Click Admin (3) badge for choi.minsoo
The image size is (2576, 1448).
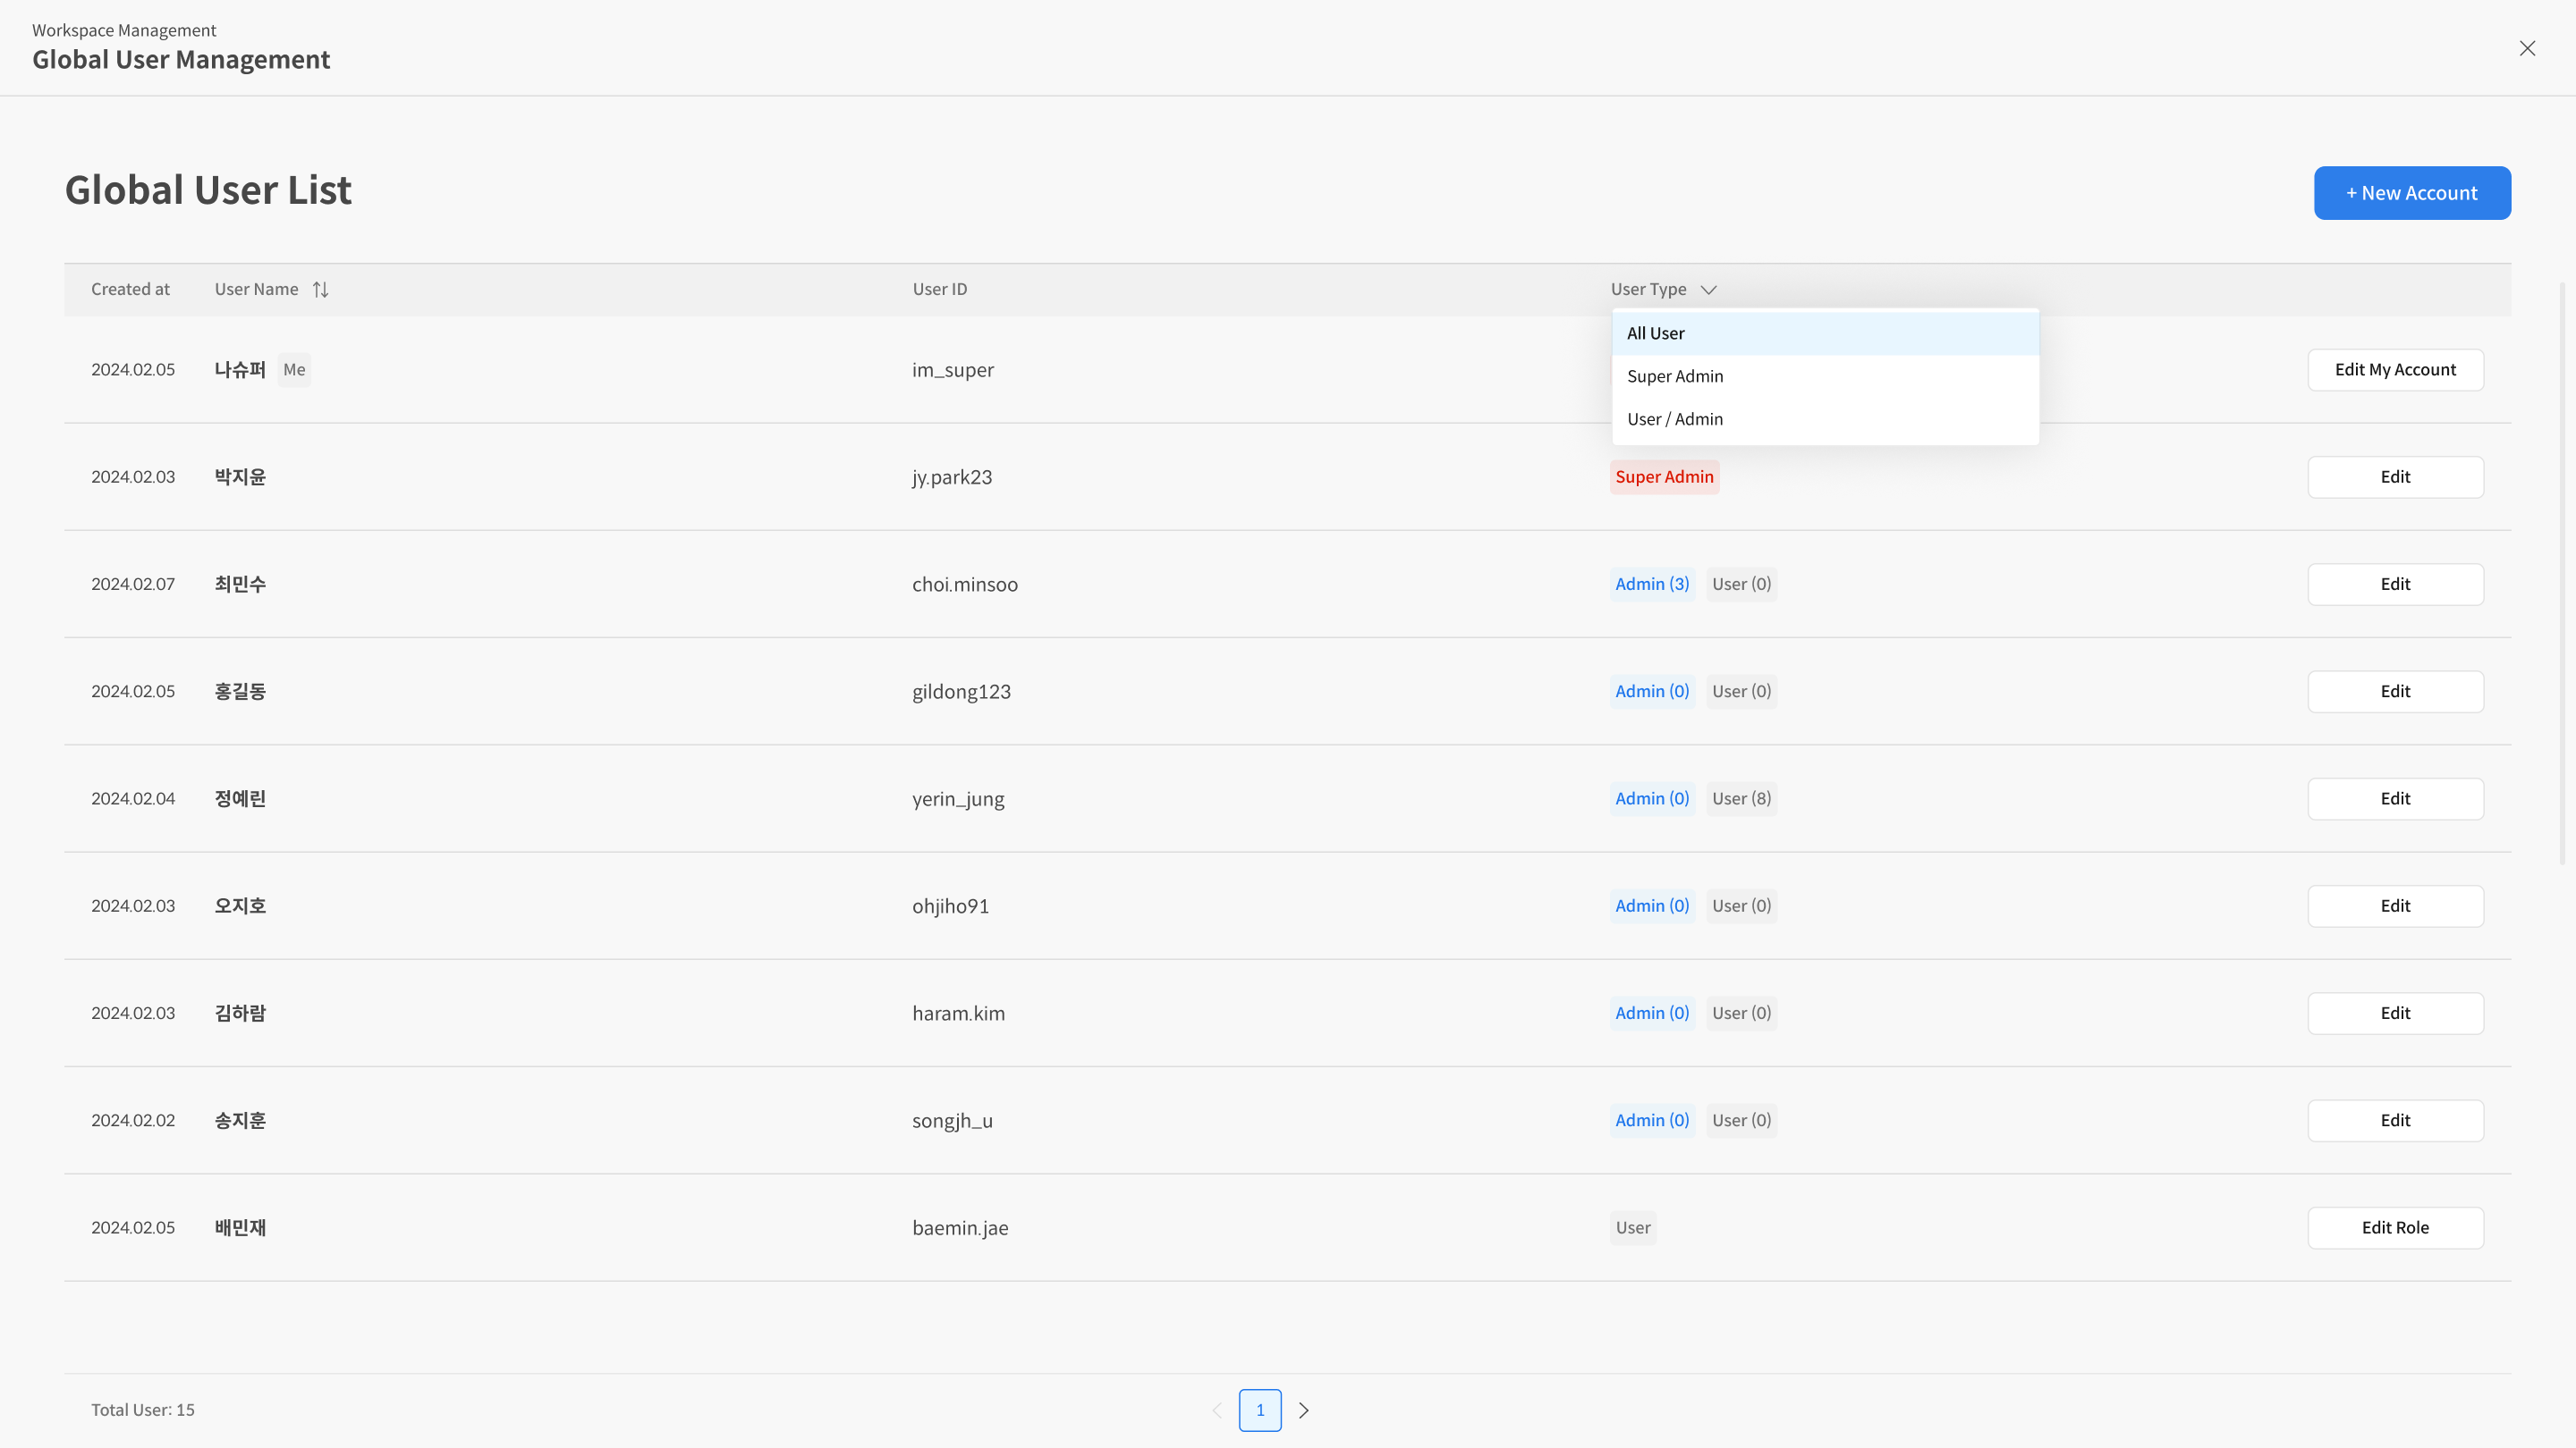tap(1652, 585)
